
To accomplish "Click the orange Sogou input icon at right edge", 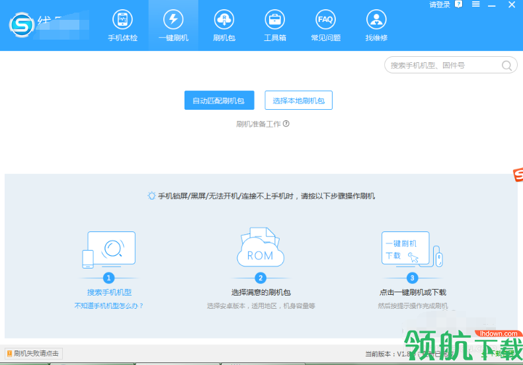I will (x=518, y=175).
